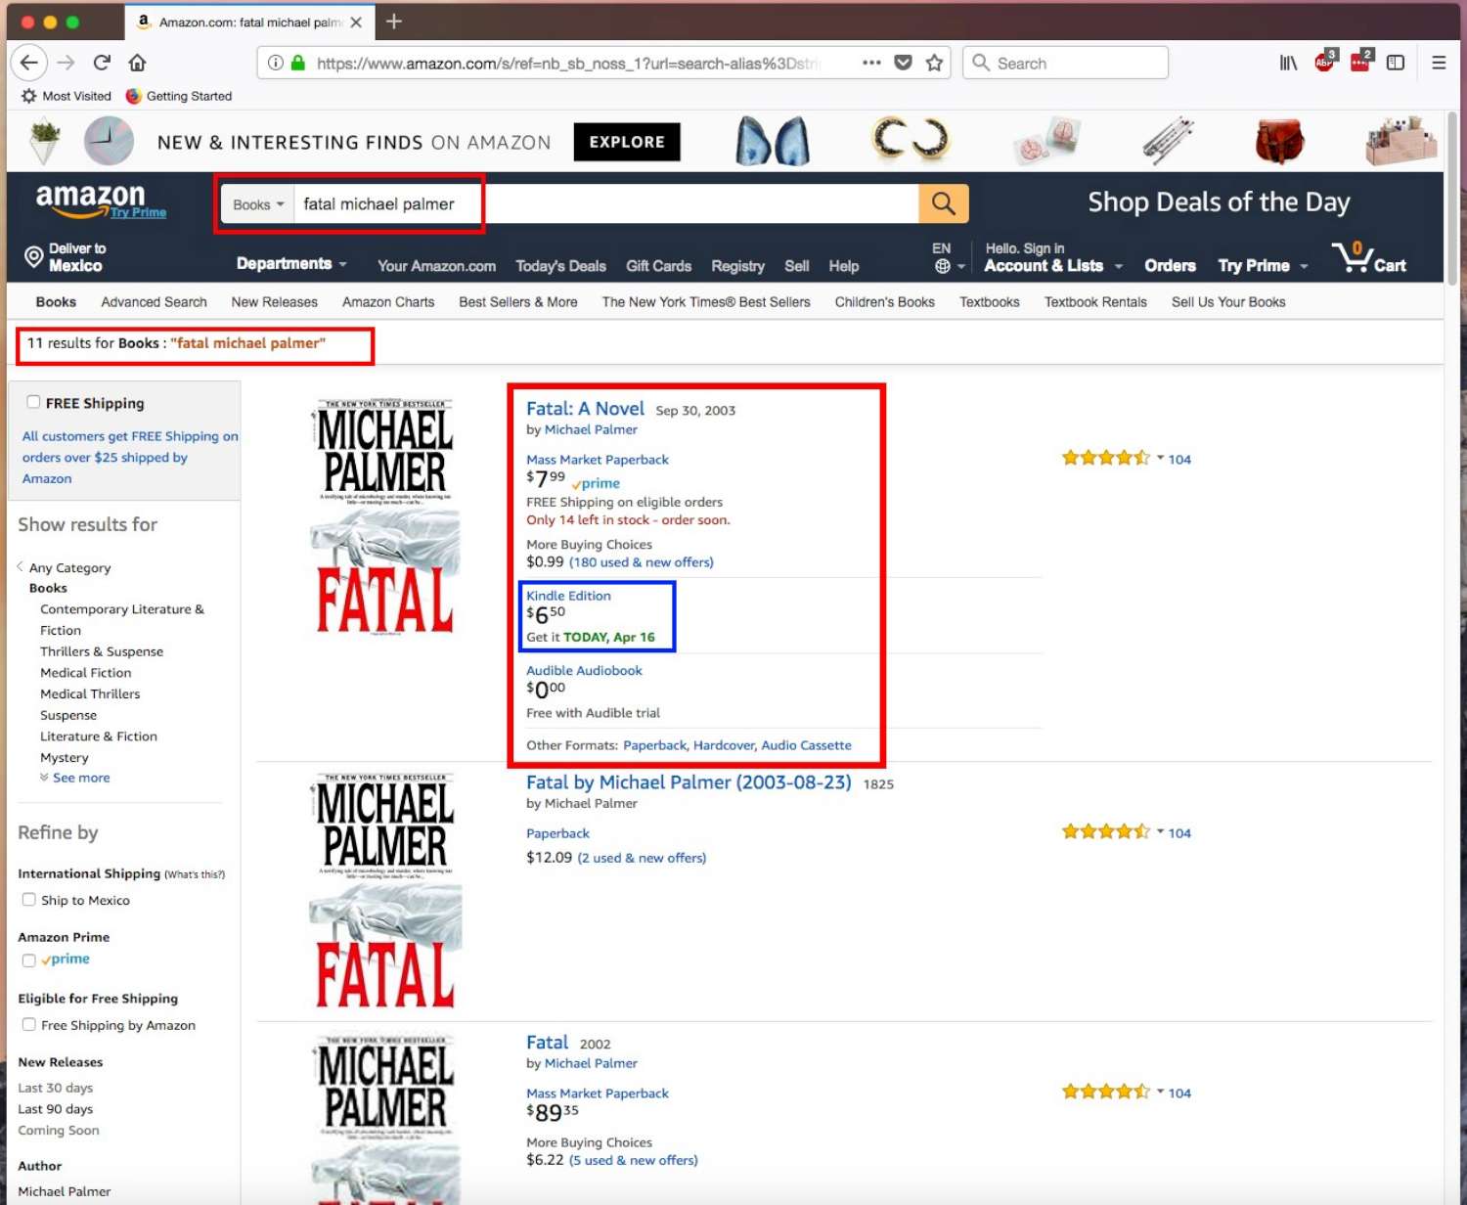This screenshot has width=1467, height=1205.
Task: Open the shopping cart
Action: pyautogui.click(x=1369, y=258)
